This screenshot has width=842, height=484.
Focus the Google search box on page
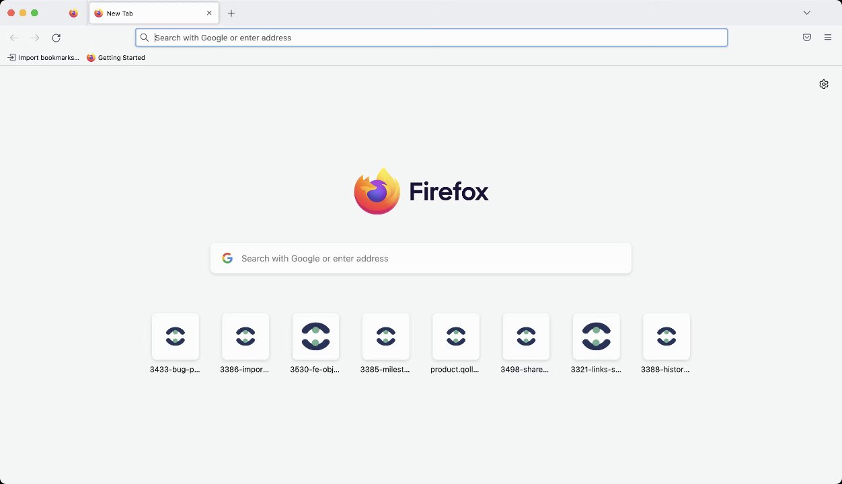point(421,258)
